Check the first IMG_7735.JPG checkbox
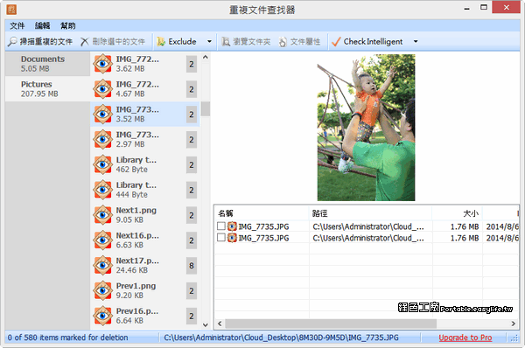Viewport: 525px width, 348px height. click(x=221, y=226)
